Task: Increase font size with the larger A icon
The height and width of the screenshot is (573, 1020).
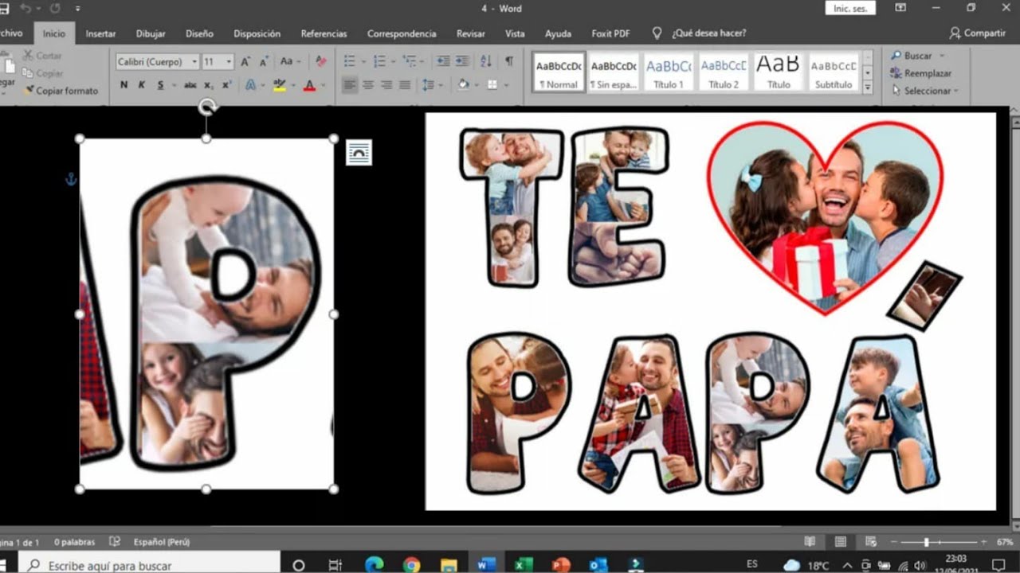Action: (x=245, y=61)
